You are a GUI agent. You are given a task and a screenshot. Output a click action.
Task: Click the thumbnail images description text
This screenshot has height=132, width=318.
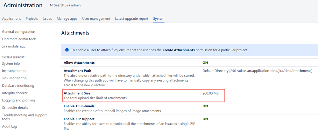pyautogui.click(x=113, y=111)
